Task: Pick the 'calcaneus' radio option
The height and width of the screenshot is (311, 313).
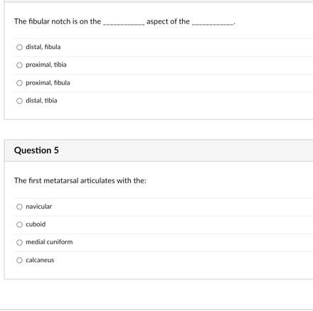Action: click(19, 260)
